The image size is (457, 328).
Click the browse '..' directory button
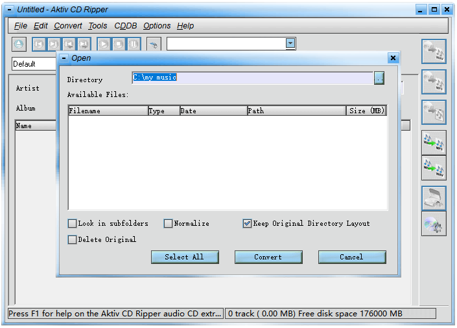point(379,78)
